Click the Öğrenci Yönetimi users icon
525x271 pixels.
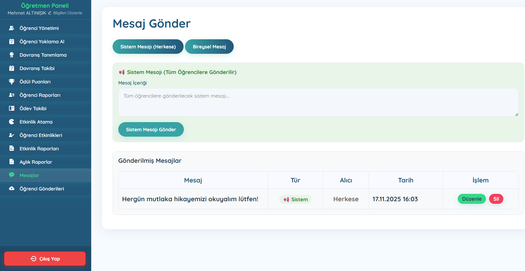point(12,28)
